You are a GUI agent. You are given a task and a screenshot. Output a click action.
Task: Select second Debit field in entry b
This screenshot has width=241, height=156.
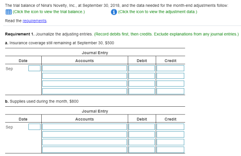[x=142, y=135]
